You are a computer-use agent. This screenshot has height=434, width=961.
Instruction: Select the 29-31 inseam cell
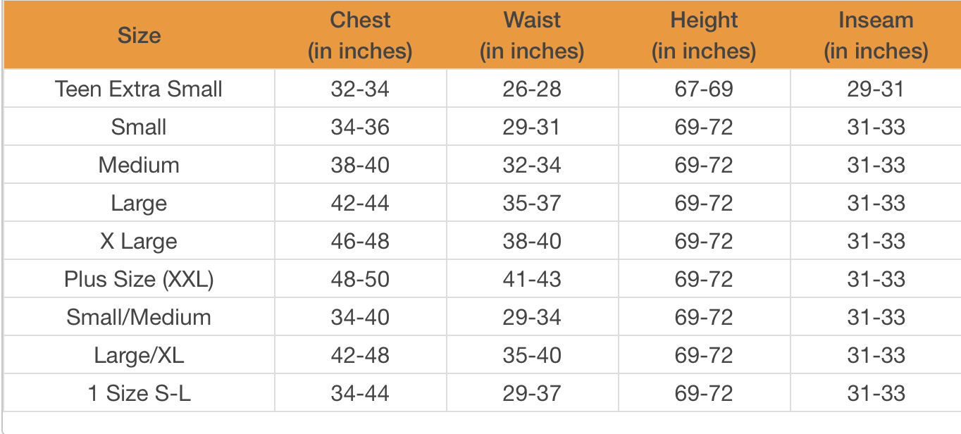tap(876, 89)
